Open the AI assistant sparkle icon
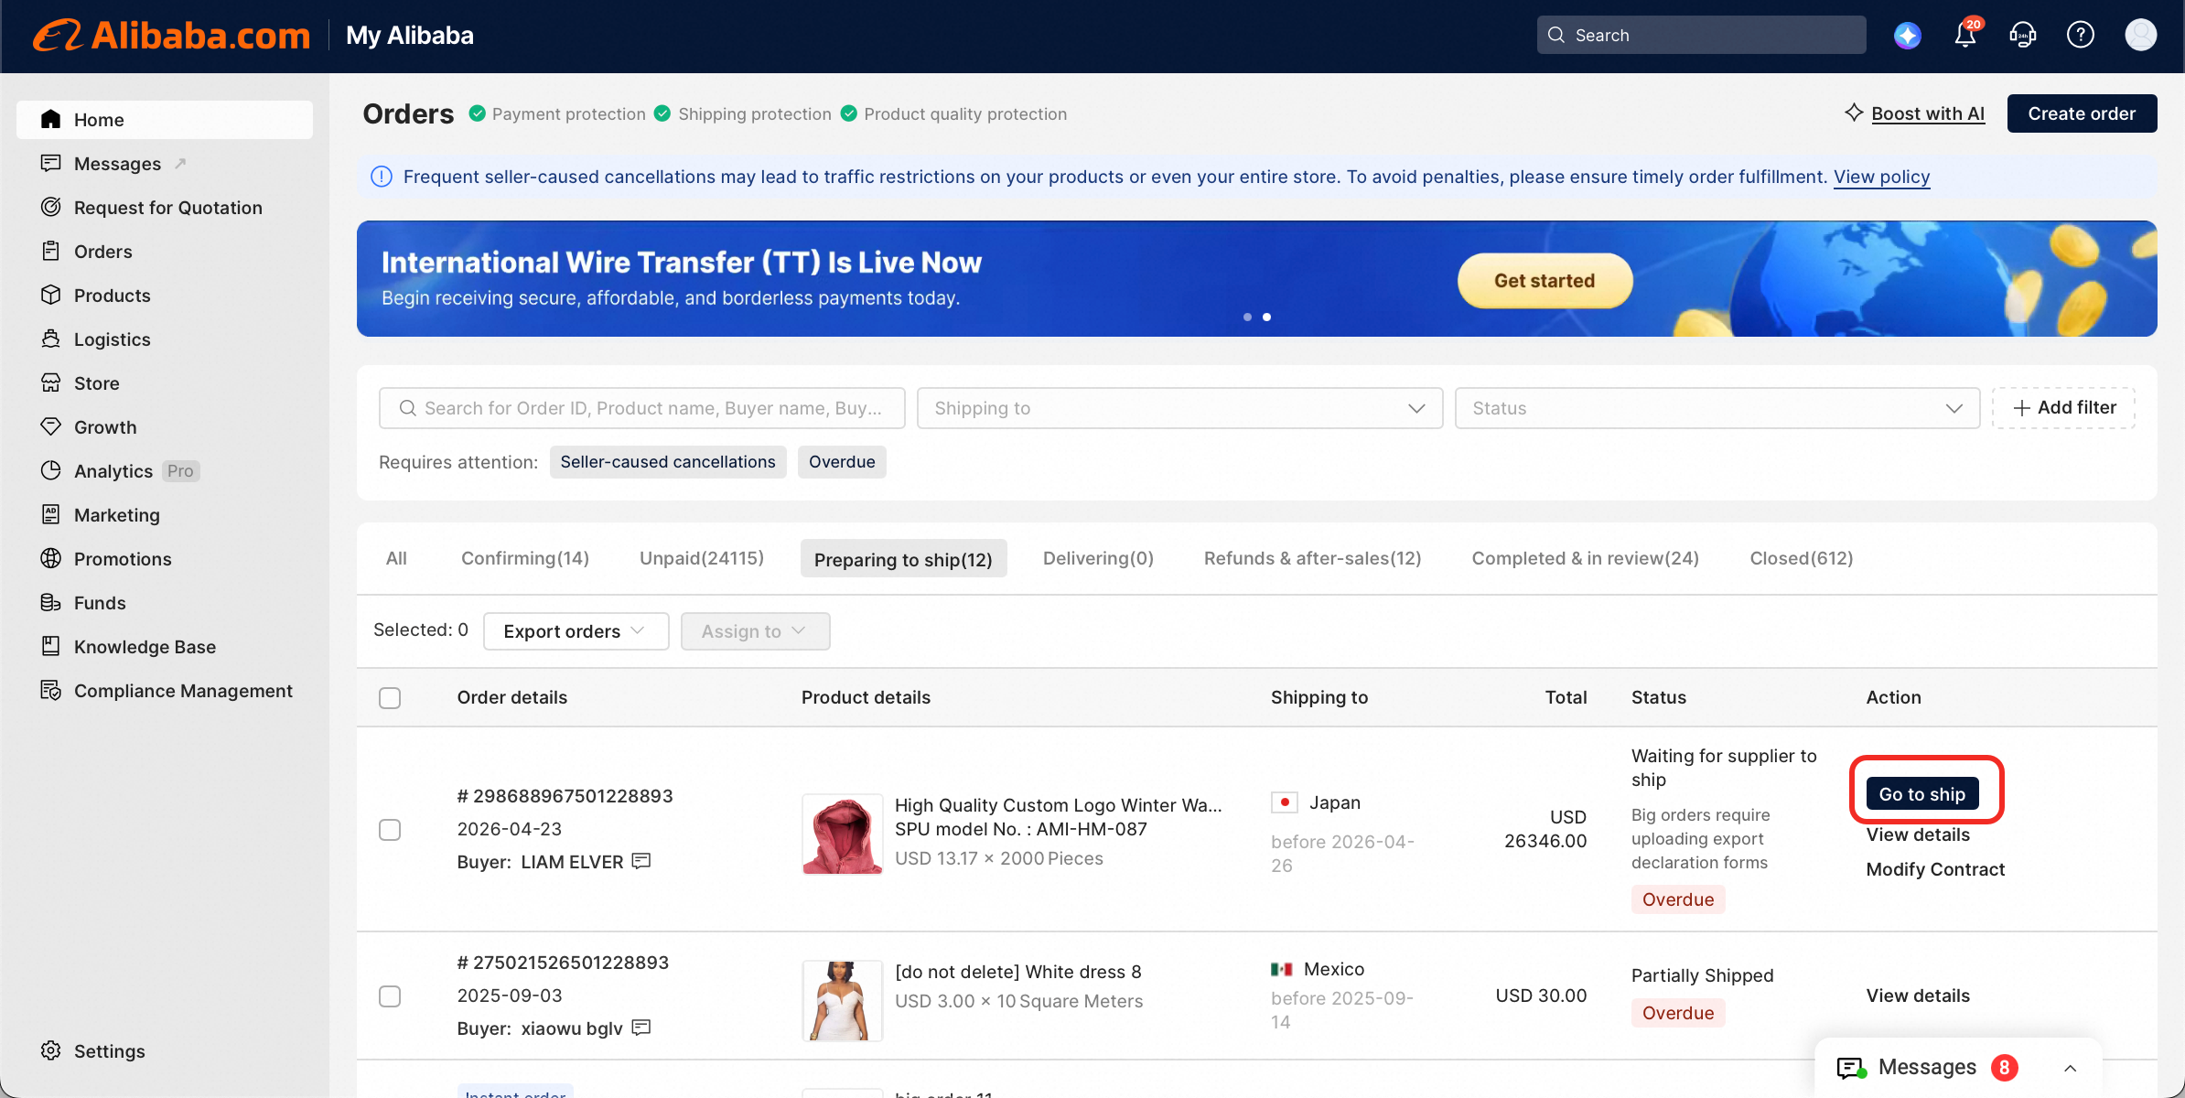The image size is (2185, 1098). [x=1908, y=36]
